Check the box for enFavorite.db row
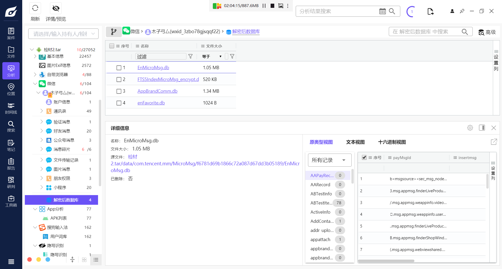The width and height of the screenshot is (502, 269). tap(119, 103)
